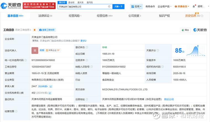Image resolution: width=210 pixels, height=122 pixels.
Task: Open the trend chart icon in 分支机构参保人数 row
Action: [50, 93]
